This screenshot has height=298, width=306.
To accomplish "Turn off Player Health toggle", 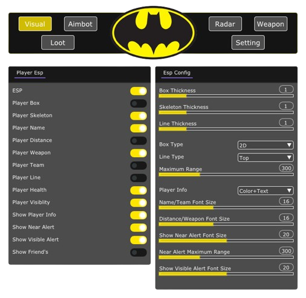I will [138, 190].
